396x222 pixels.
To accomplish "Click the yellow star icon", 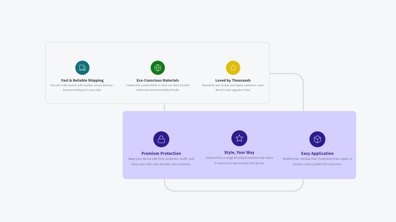I will point(233,68).
